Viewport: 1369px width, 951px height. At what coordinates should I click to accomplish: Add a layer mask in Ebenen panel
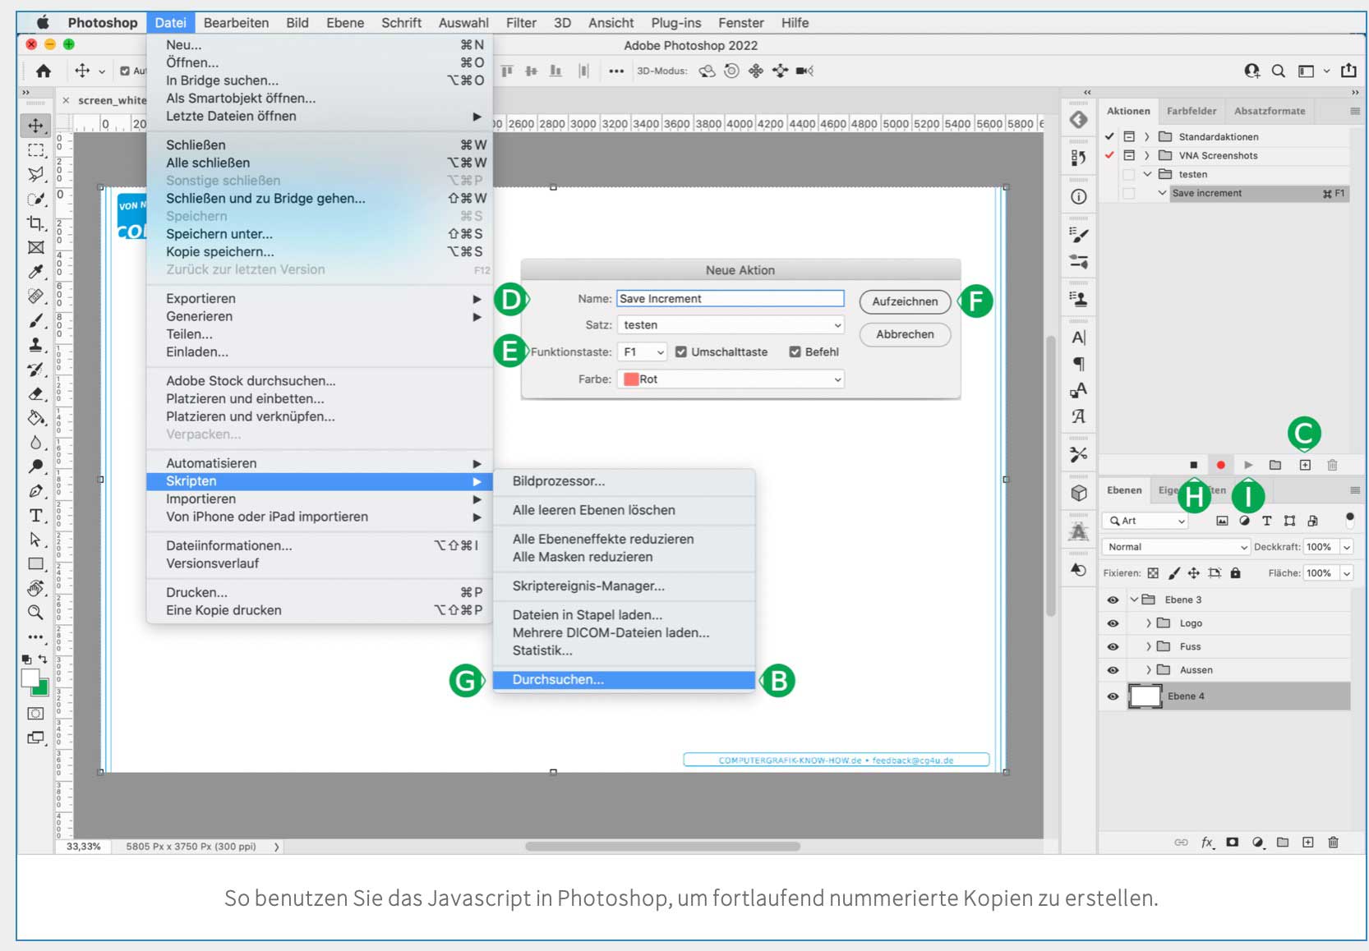tap(1232, 842)
